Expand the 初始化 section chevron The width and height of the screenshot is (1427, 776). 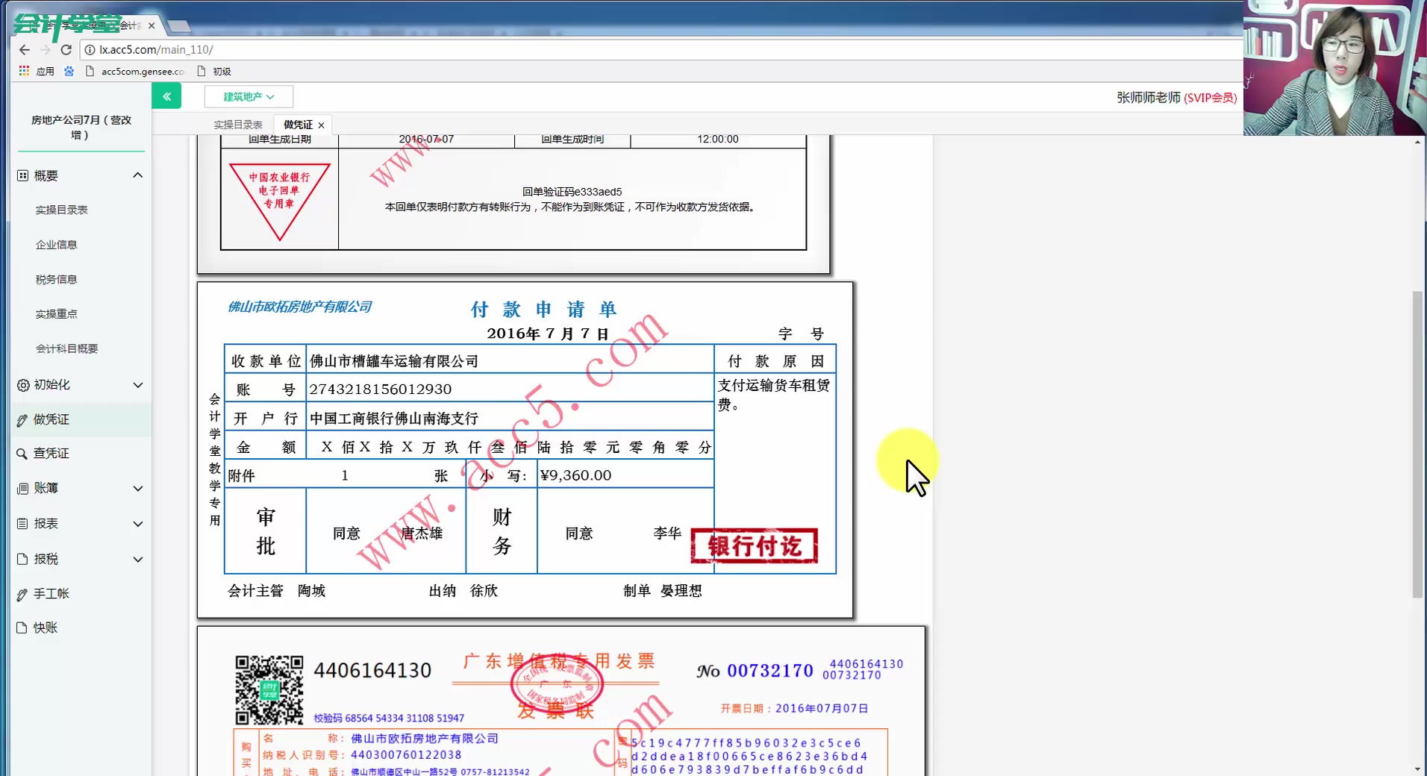click(138, 385)
